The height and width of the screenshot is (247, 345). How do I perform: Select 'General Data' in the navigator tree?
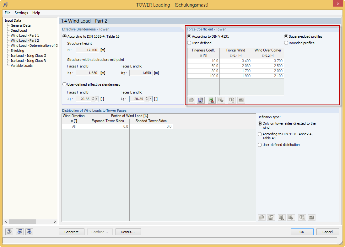(21, 25)
